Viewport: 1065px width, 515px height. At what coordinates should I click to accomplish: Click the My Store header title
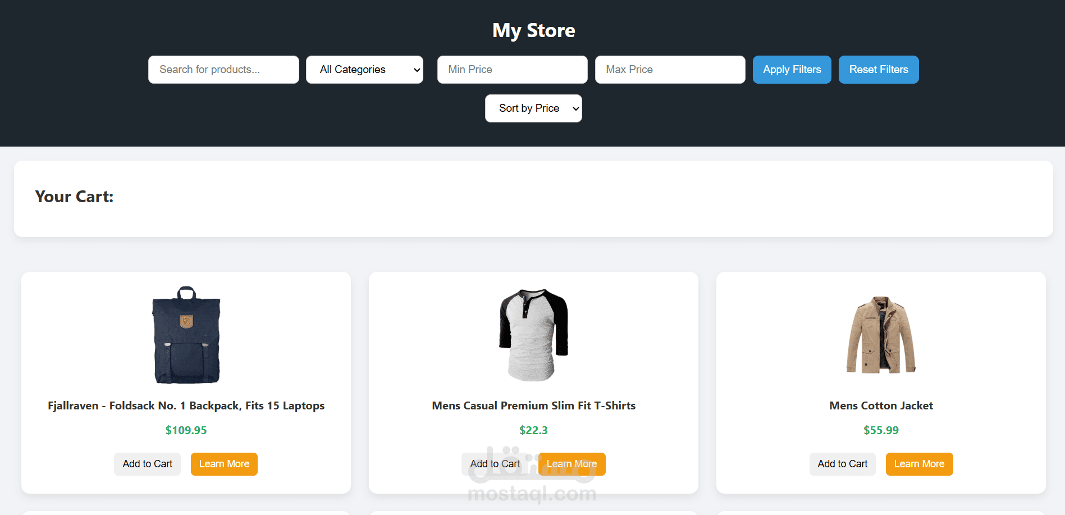tap(533, 30)
